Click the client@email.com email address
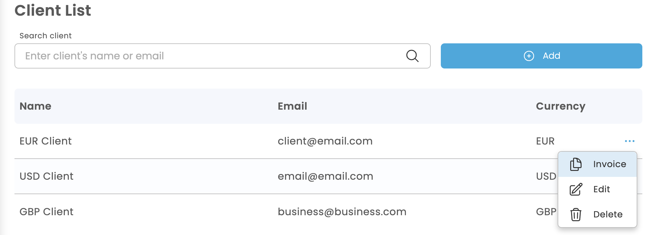This screenshot has width=648, height=235. tap(325, 141)
